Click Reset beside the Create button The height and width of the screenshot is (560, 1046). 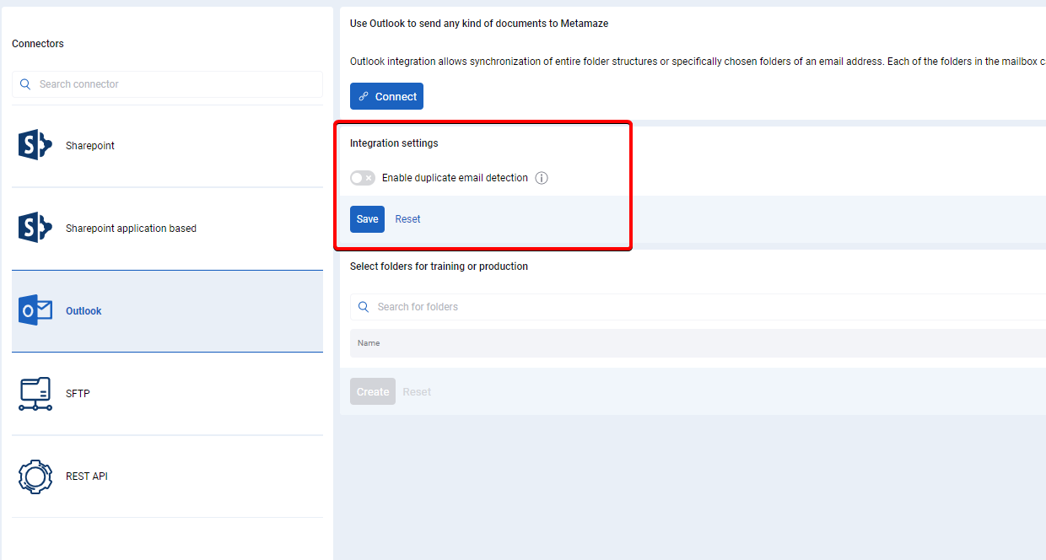point(417,392)
